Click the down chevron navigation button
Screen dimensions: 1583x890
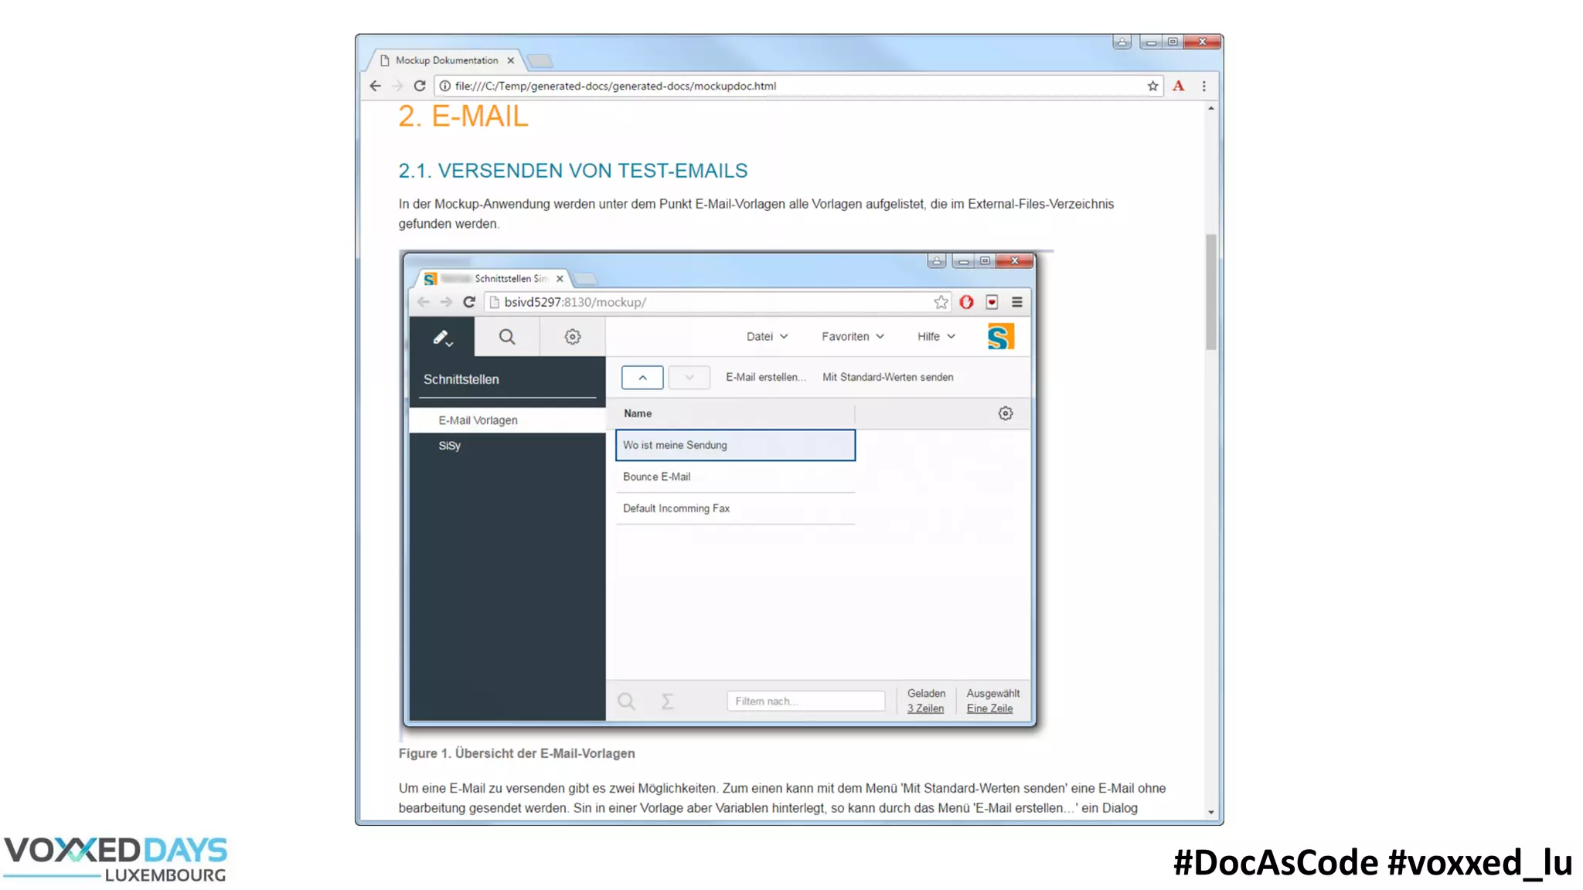(x=689, y=378)
